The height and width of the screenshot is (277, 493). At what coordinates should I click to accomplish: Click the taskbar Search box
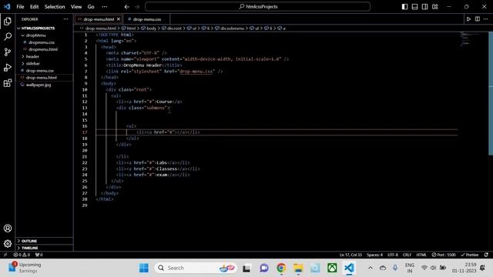196,268
